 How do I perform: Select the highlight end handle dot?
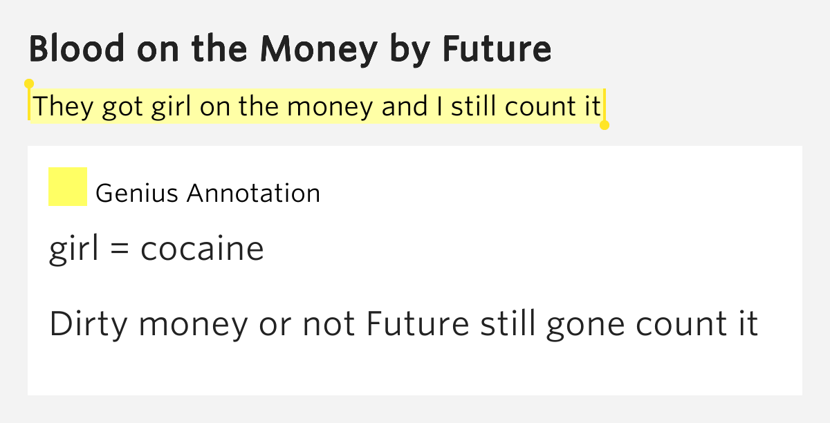(x=605, y=125)
